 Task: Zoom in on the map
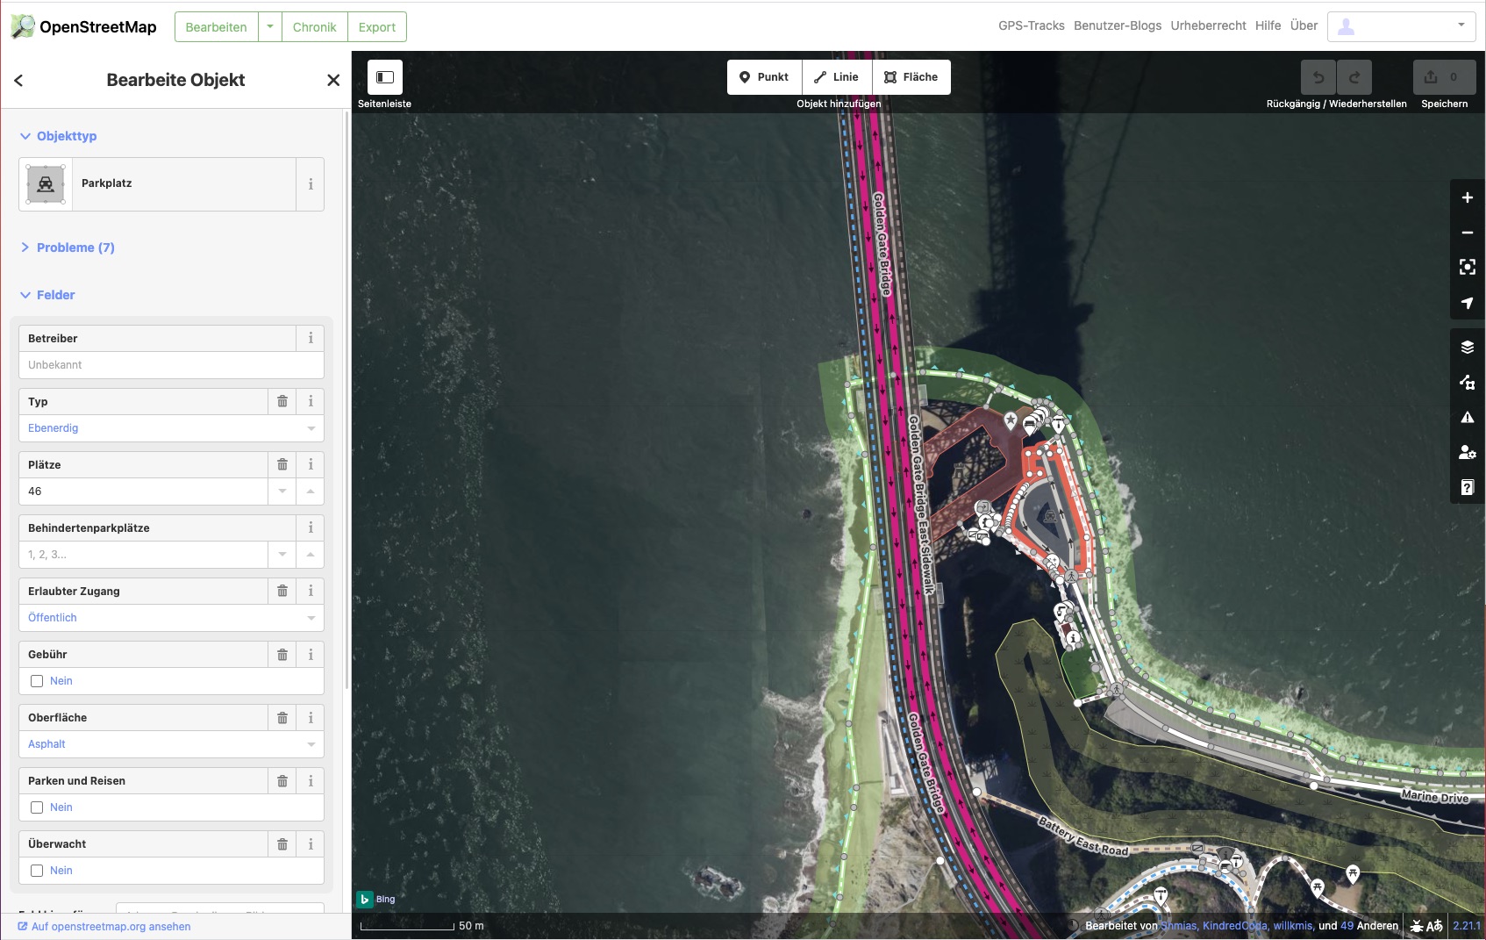[1468, 197]
